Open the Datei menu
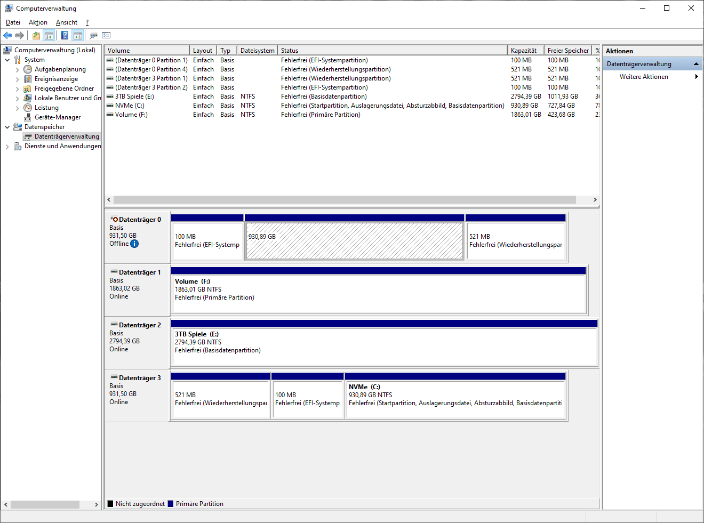 13,22
